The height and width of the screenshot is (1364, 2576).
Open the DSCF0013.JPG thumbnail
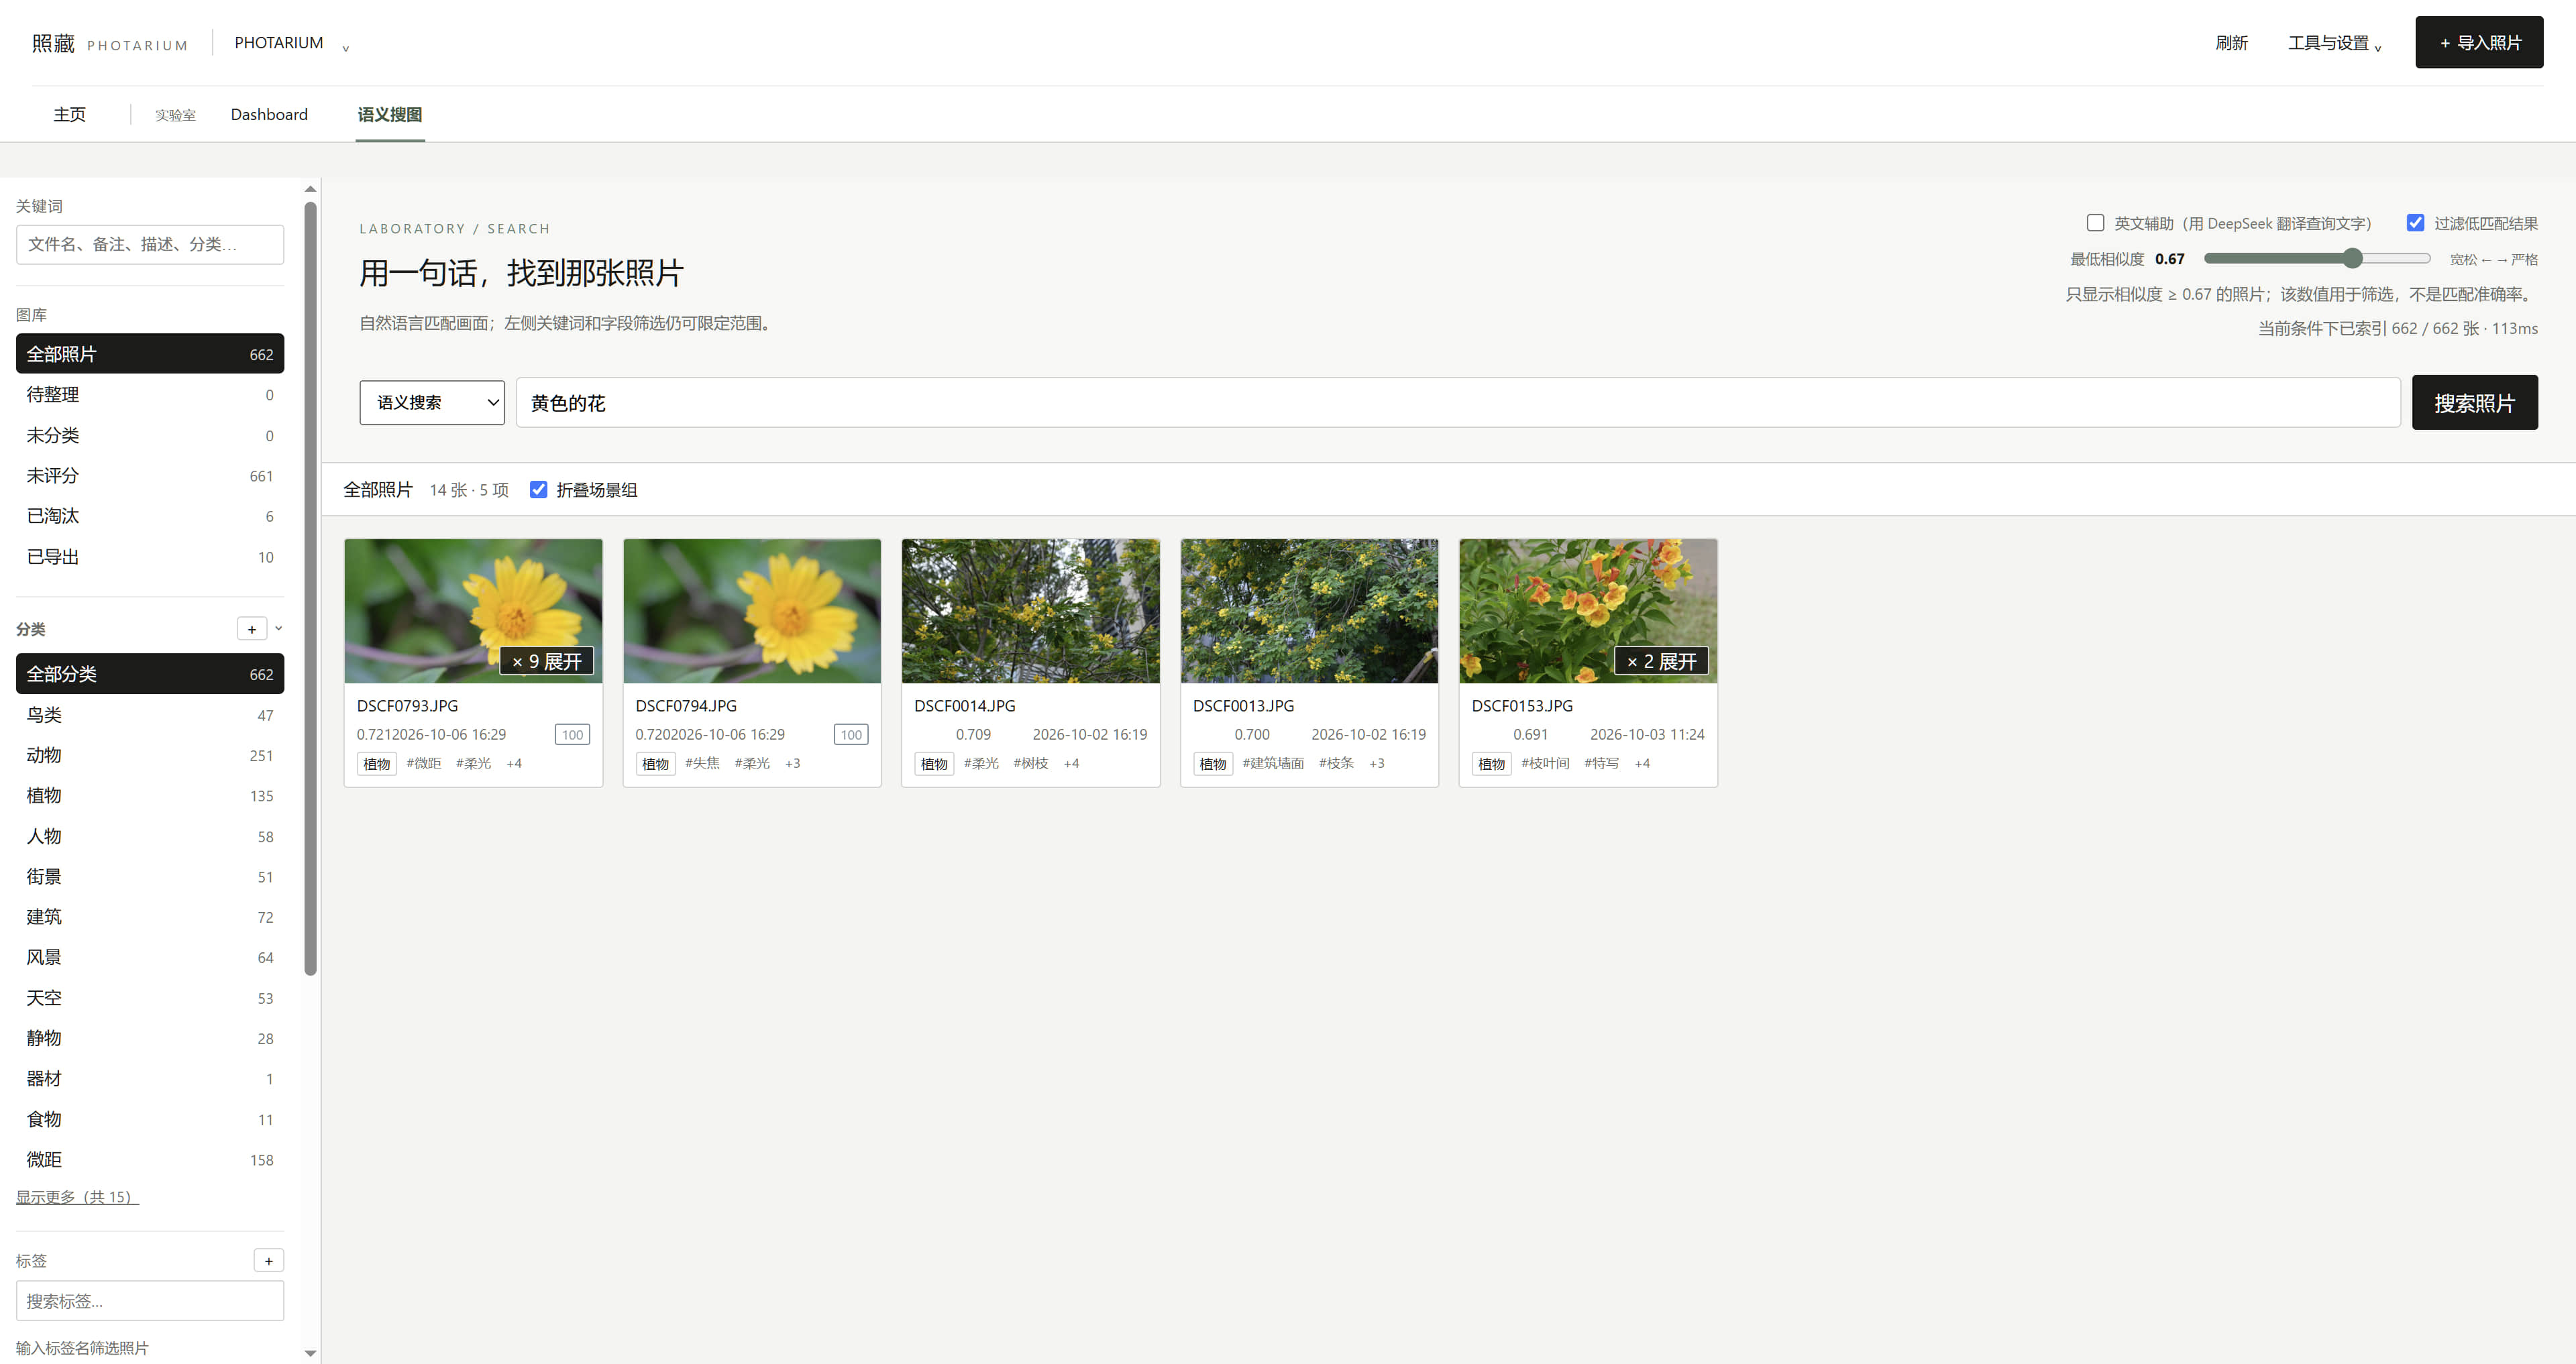(1309, 611)
